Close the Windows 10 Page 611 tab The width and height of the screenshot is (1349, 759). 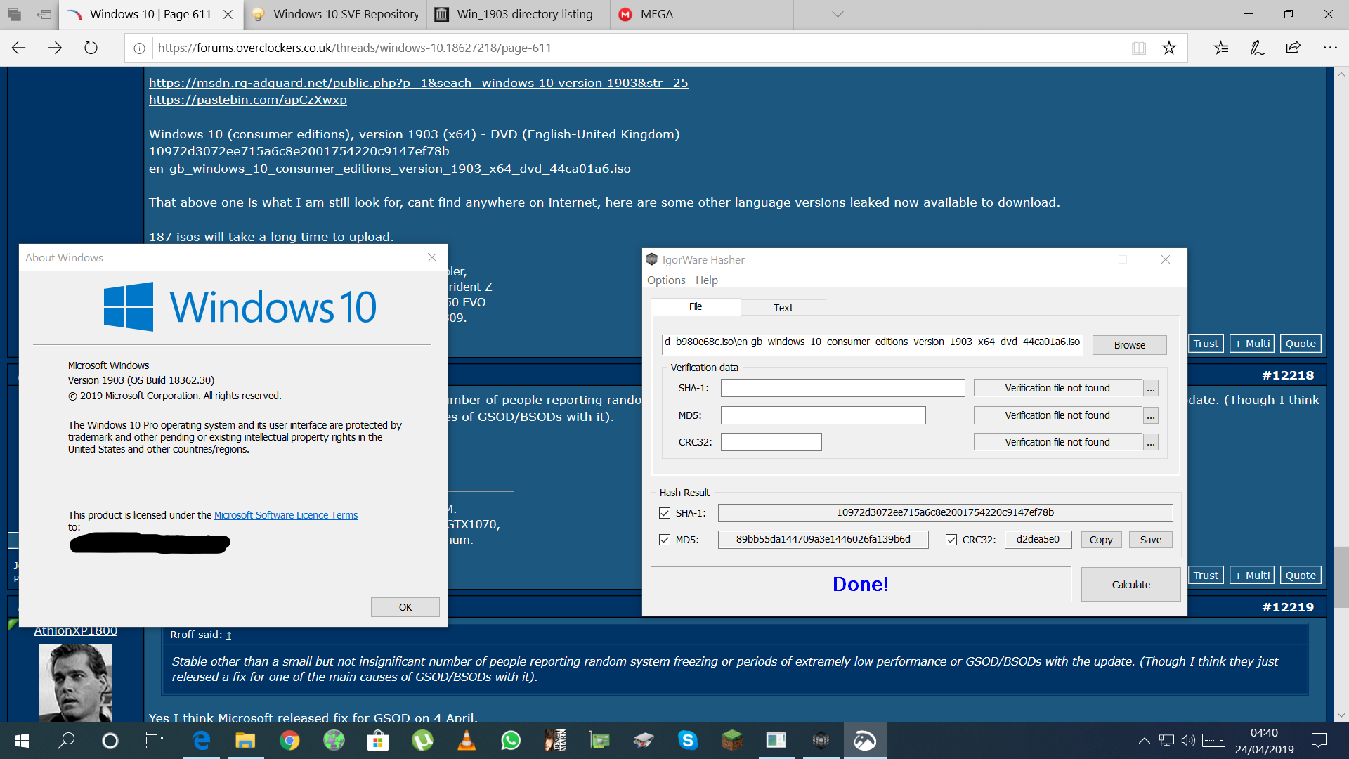[x=228, y=15]
